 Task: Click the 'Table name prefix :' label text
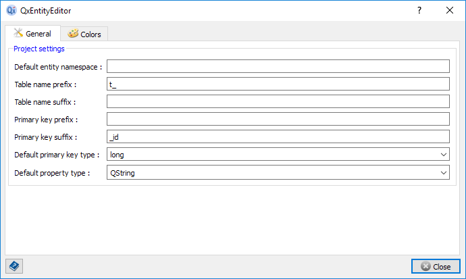coord(45,84)
